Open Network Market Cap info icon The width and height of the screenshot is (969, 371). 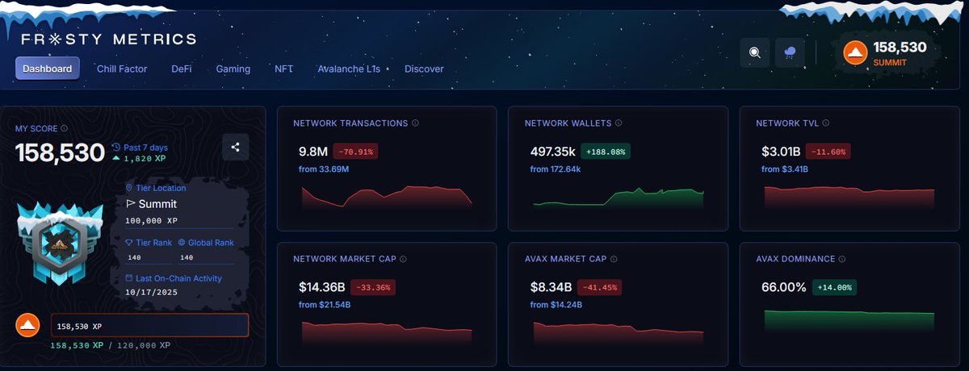point(403,259)
